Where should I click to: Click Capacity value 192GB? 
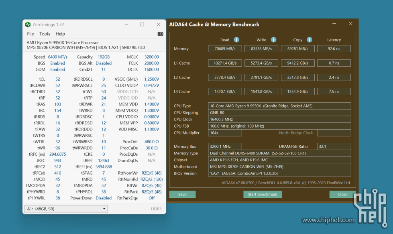click(104, 57)
